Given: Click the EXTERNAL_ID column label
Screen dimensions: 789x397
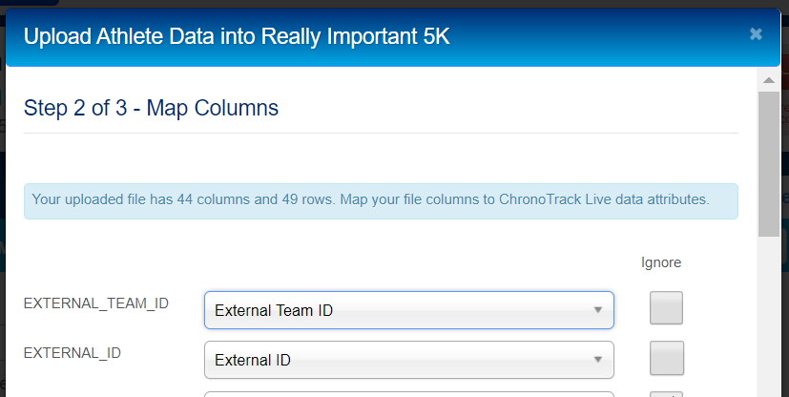Looking at the screenshot, I should pyautogui.click(x=72, y=352).
